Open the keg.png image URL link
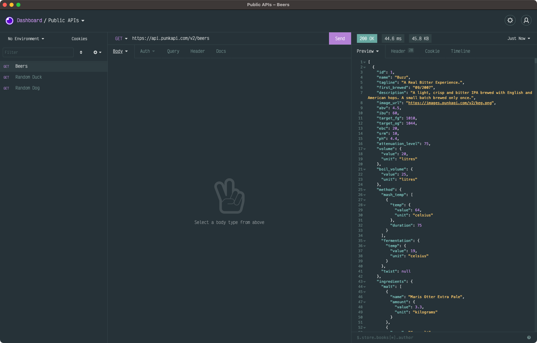The width and height of the screenshot is (537, 343). 450,103
